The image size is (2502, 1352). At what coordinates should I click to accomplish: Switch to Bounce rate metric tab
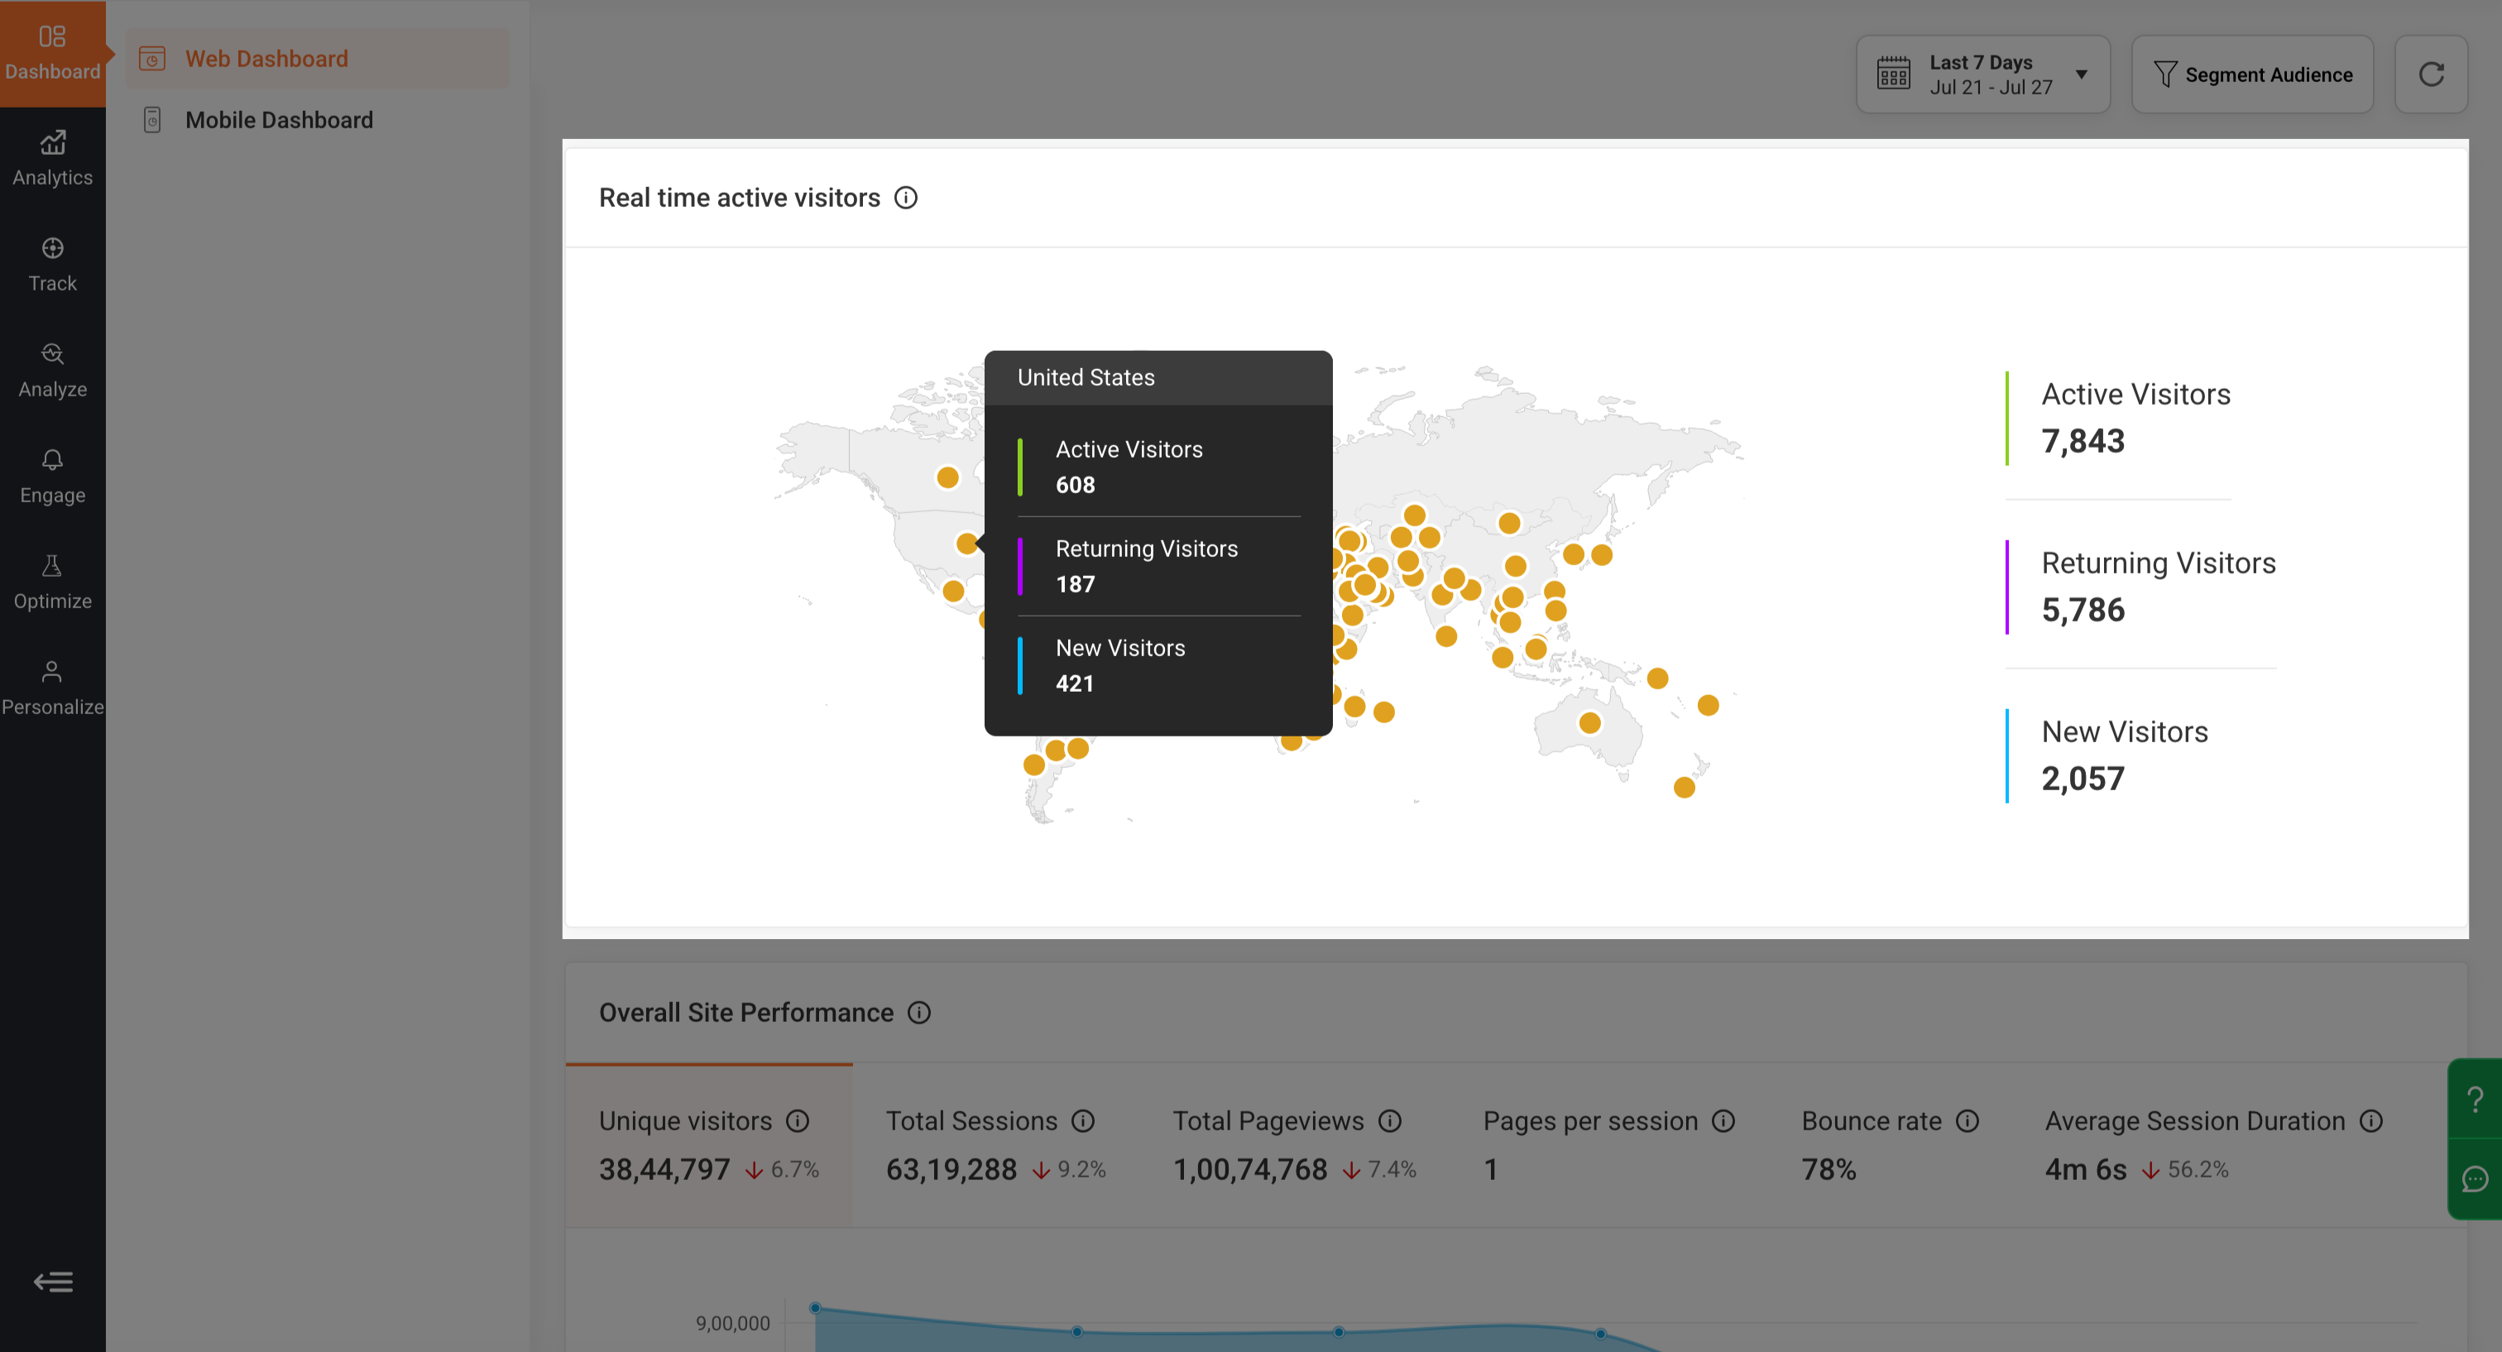[1889, 1146]
